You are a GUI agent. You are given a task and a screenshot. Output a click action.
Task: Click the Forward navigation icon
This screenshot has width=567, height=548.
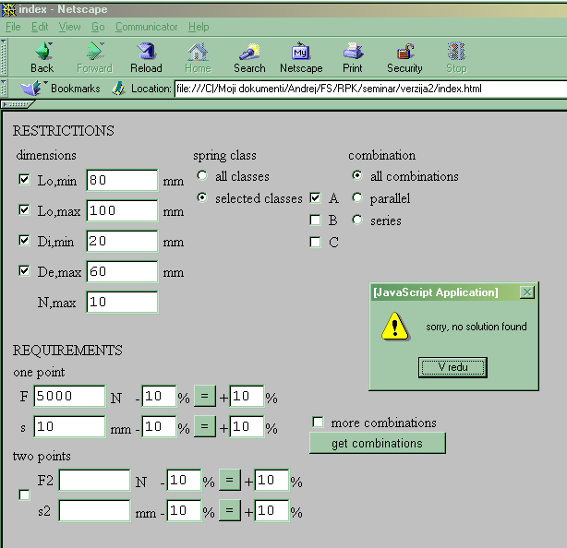click(95, 52)
